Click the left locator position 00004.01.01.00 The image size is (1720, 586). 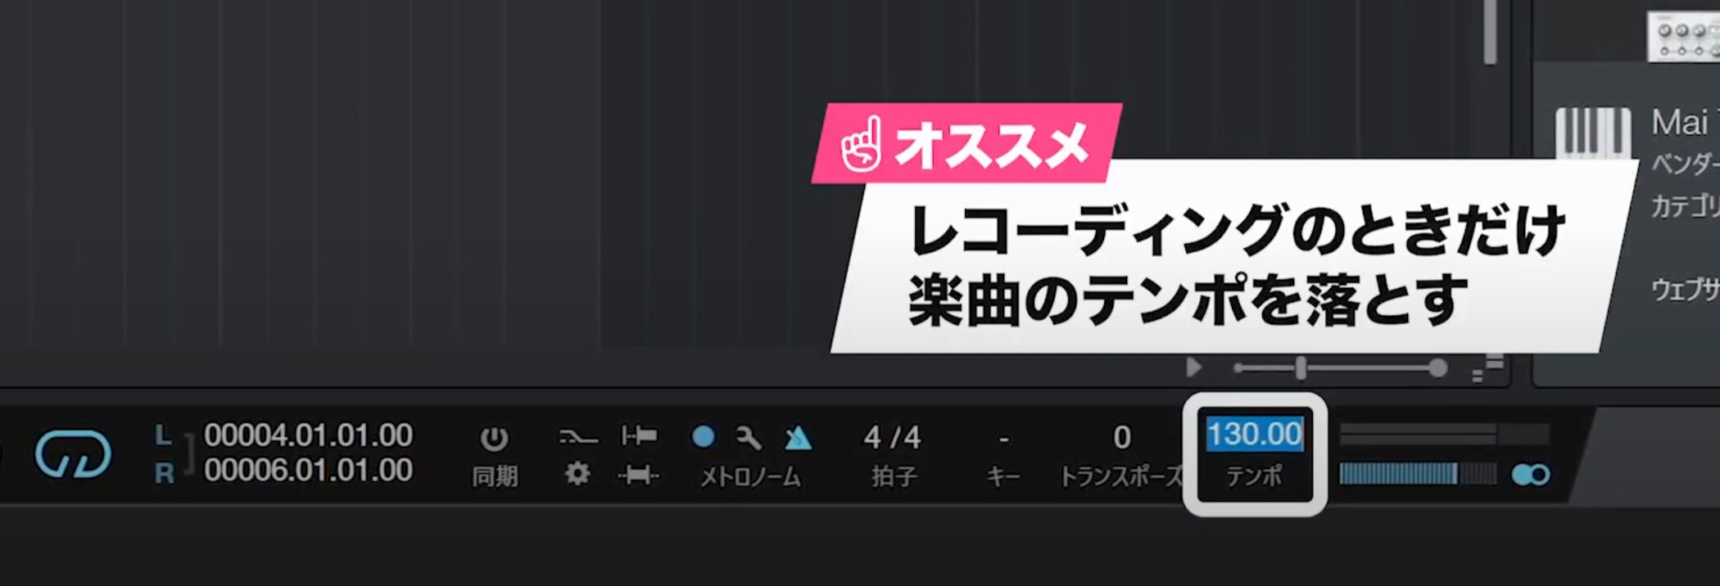308,435
